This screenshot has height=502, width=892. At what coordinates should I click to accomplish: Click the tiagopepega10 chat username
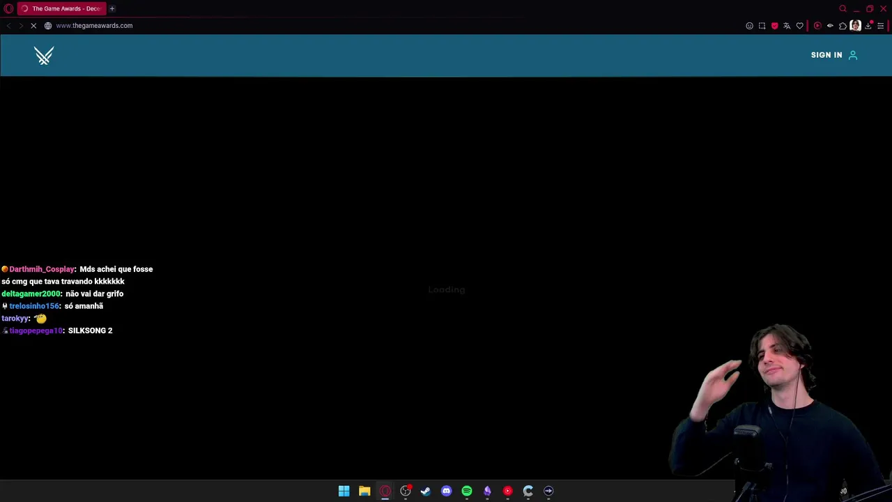(x=36, y=330)
